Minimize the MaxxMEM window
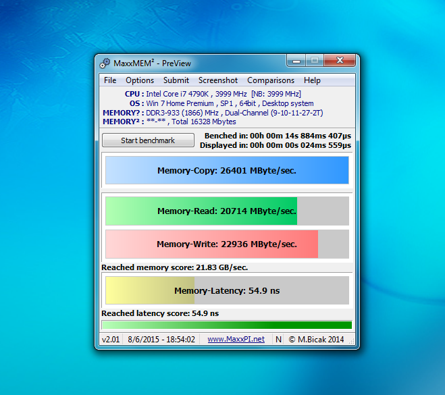Image resolution: width=445 pixels, height=395 pixels. coord(296,61)
